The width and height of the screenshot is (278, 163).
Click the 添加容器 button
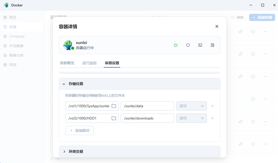(262, 17)
